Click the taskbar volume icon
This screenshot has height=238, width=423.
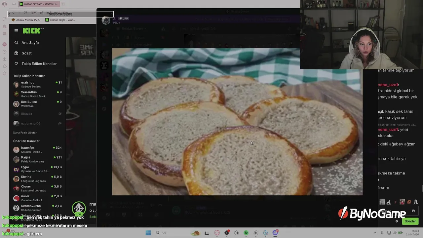(395, 233)
